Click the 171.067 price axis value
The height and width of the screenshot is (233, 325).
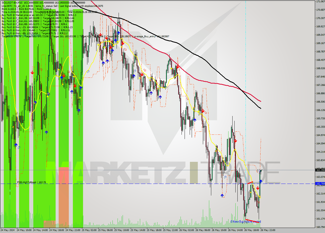pos(321,2)
